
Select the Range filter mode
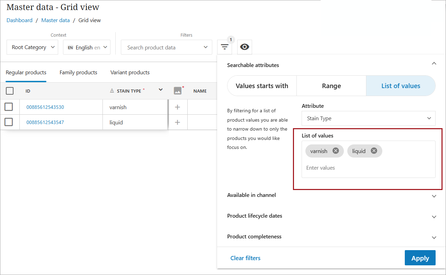[x=331, y=86]
